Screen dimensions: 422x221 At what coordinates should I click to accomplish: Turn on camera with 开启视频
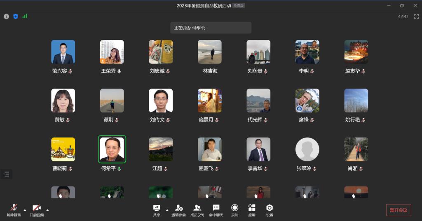pos(37,210)
